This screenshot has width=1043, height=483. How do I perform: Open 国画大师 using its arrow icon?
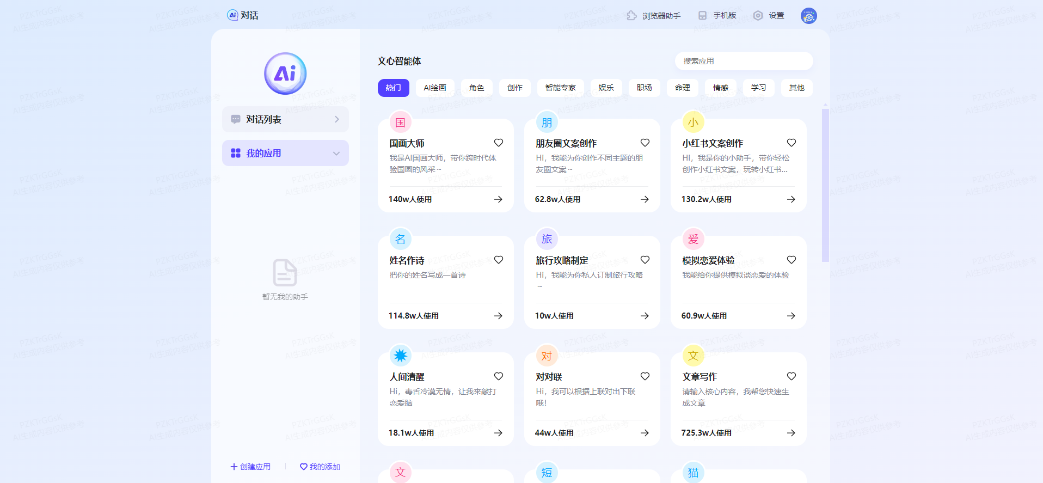(x=498, y=199)
